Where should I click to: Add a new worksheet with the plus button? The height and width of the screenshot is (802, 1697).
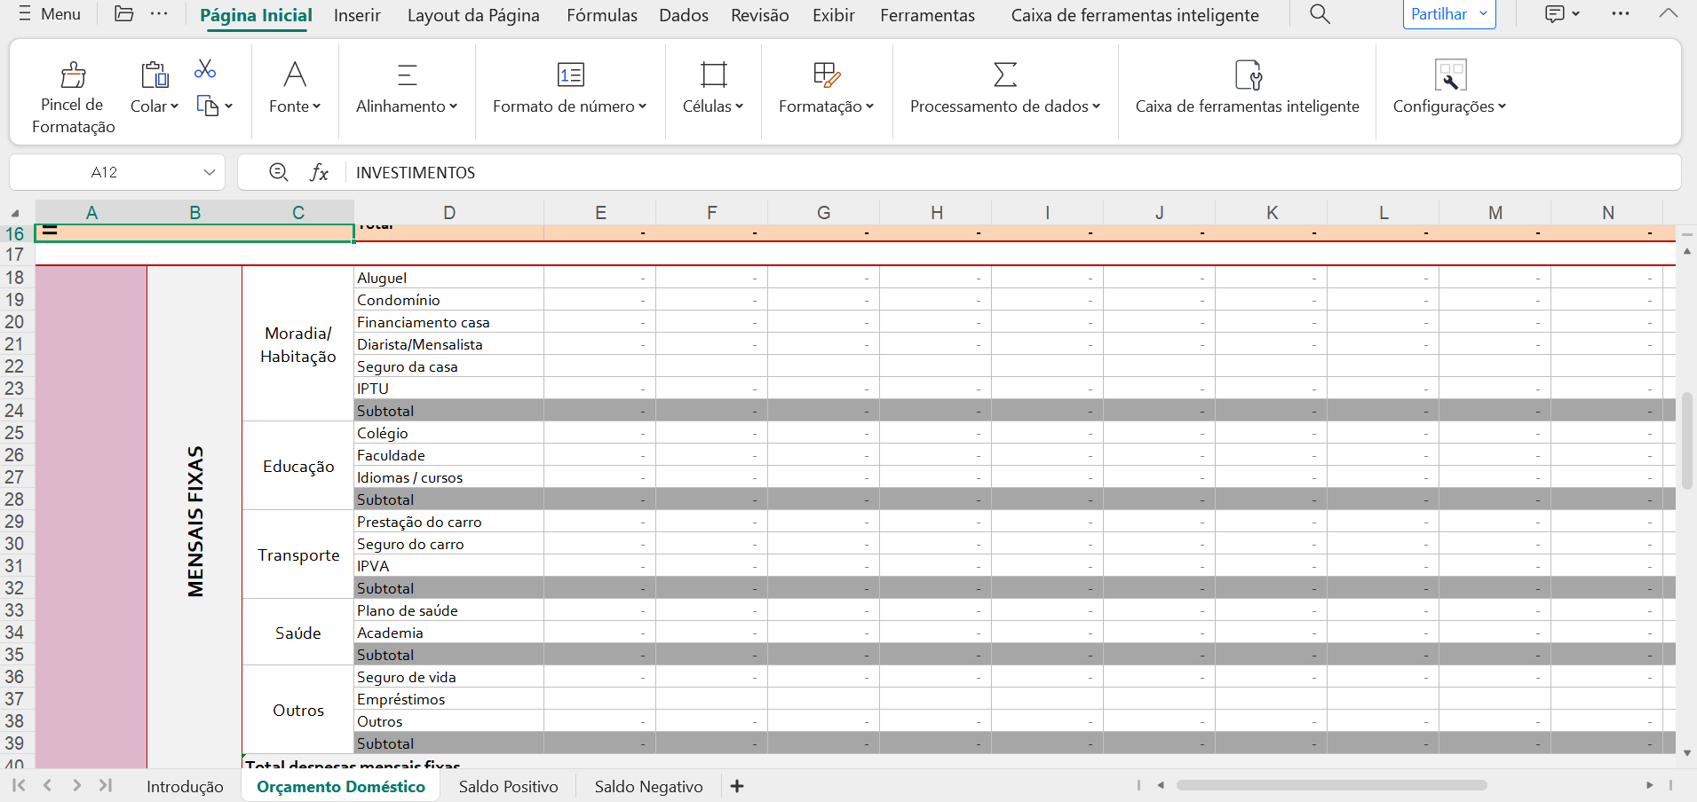click(737, 786)
